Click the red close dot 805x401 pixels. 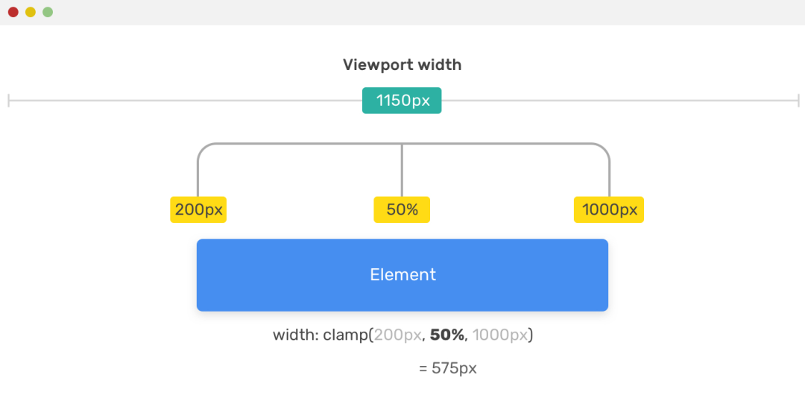[13, 12]
